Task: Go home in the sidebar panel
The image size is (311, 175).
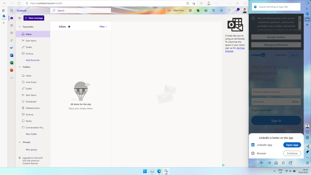Action: (276, 163)
